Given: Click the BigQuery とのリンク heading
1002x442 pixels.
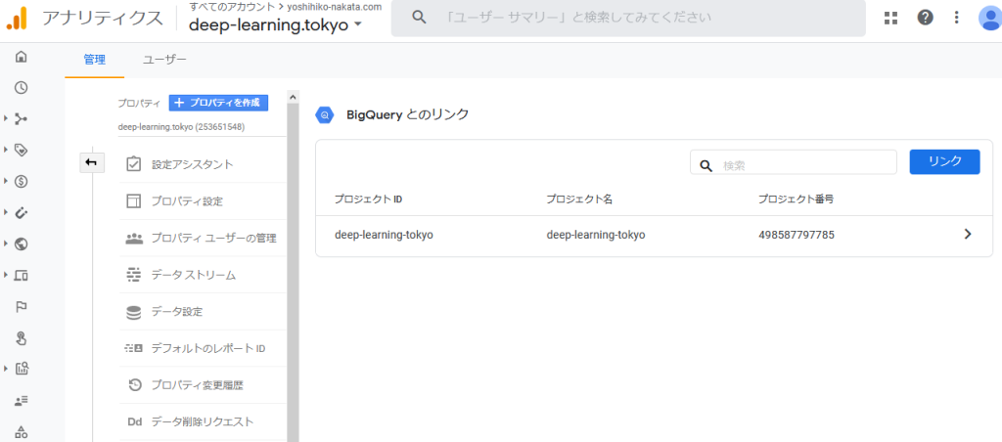Looking at the screenshot, I should 408,115.
